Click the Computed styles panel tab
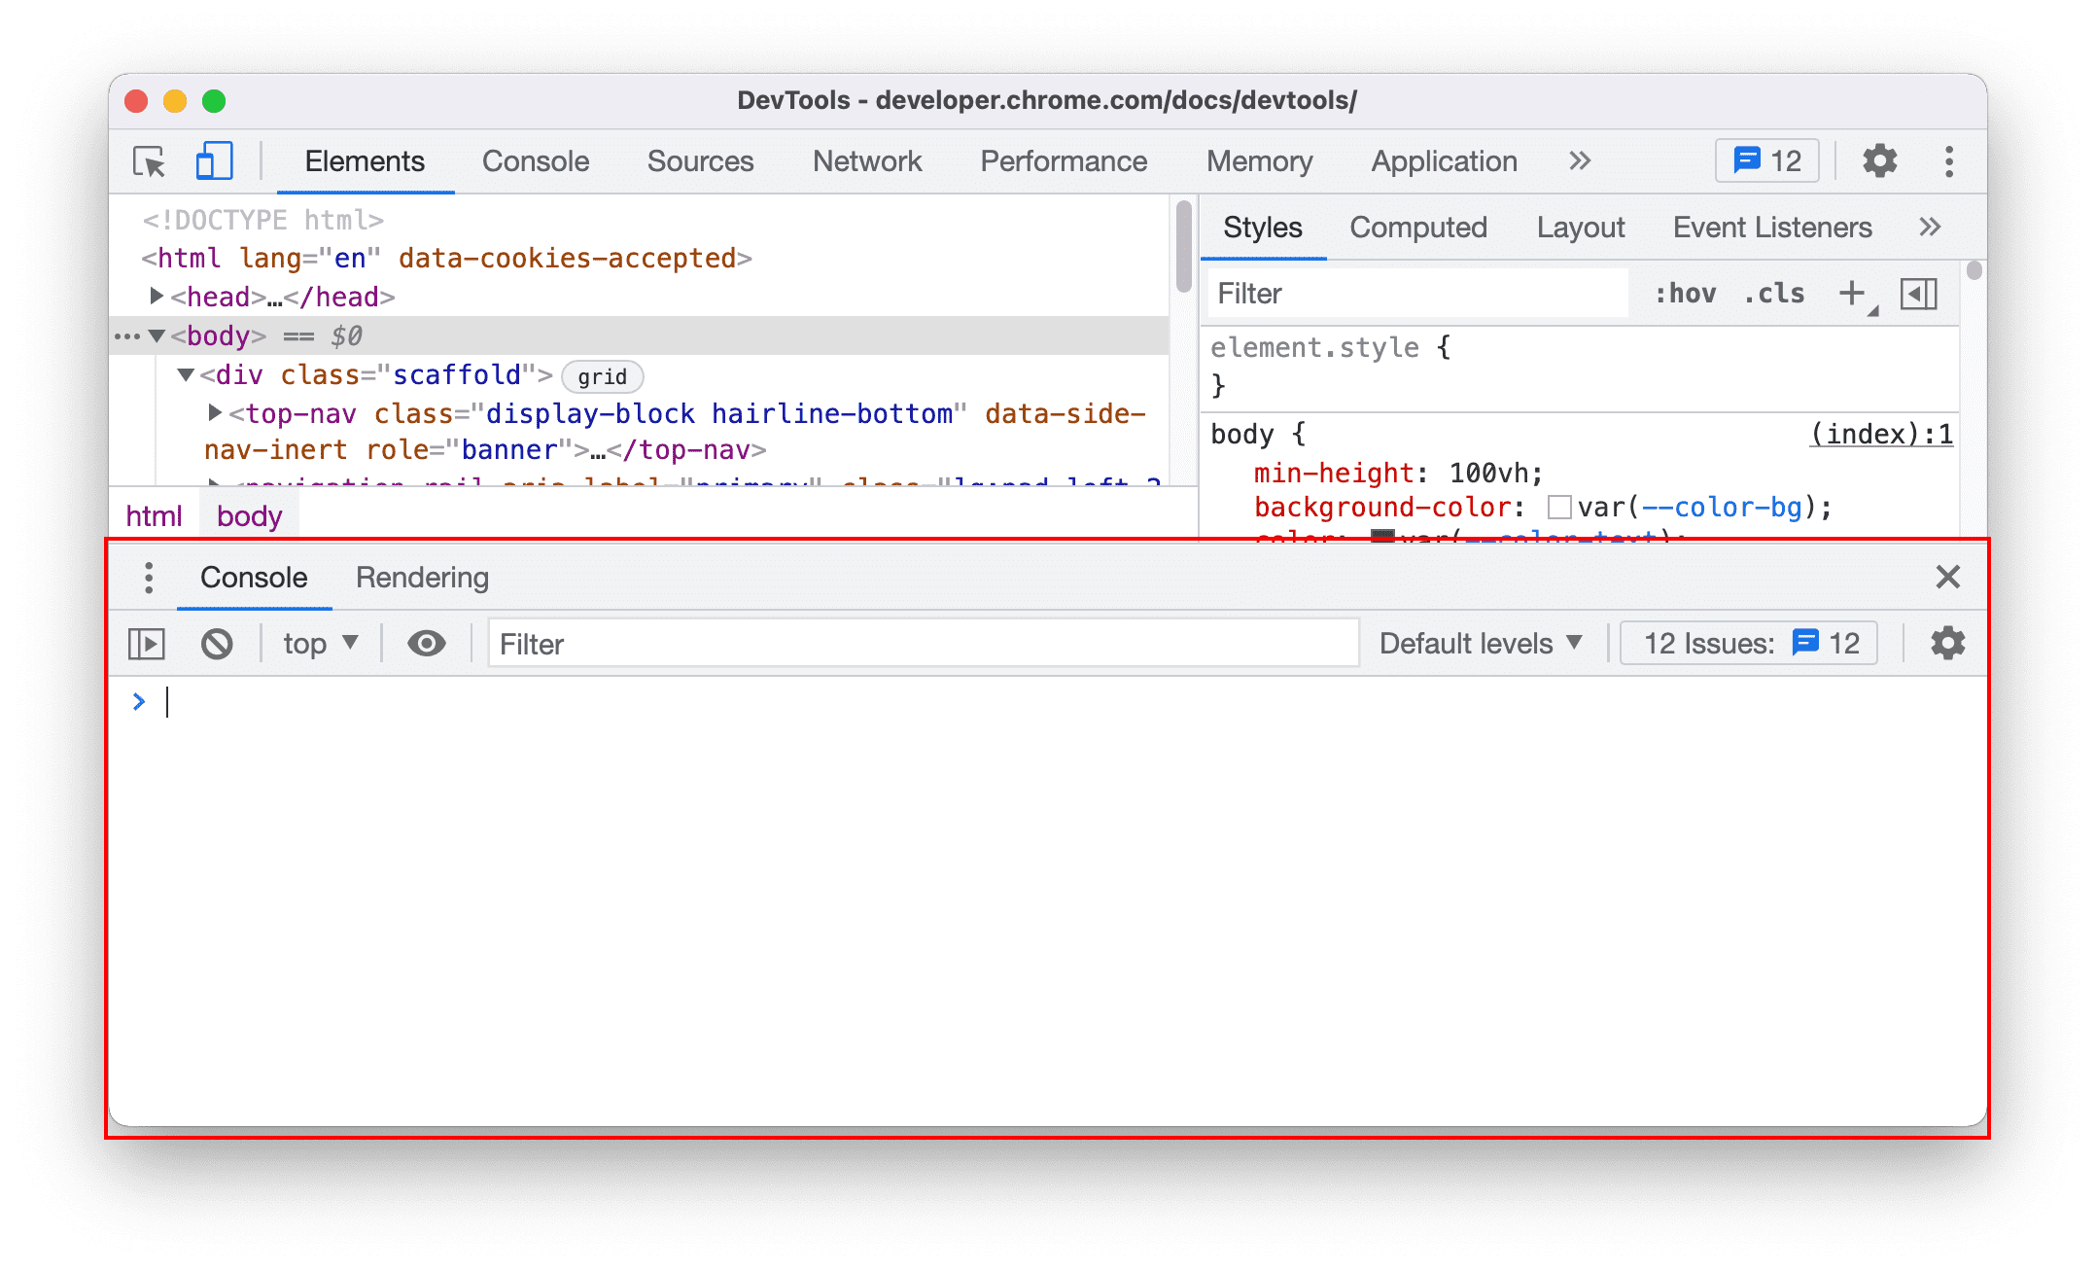The image size is (2096, 1270). pos(1417,228)
